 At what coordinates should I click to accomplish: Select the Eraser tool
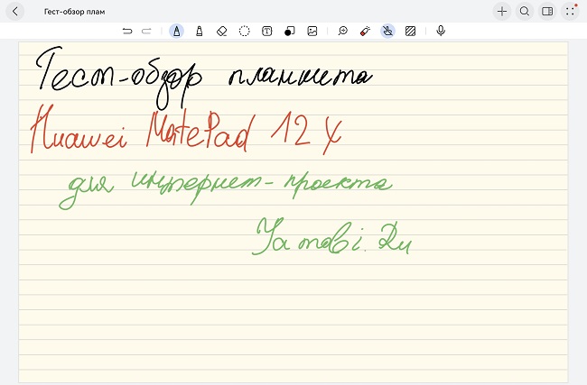(x=222, y=31)
